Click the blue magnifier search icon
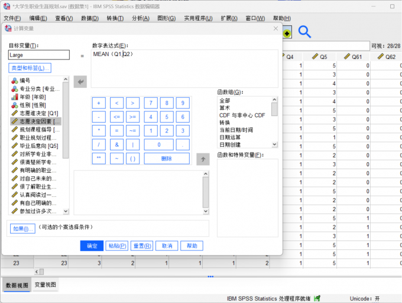The height and width of the screenshot is (303, 402). tap(304, 32)
